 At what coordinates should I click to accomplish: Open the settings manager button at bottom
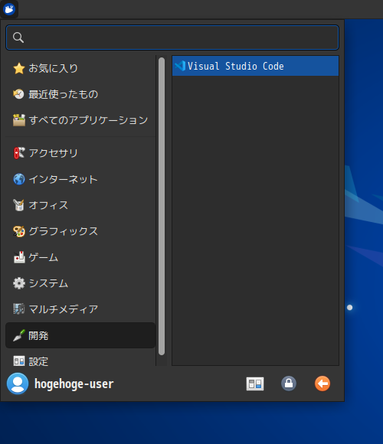tap(255, 384)
